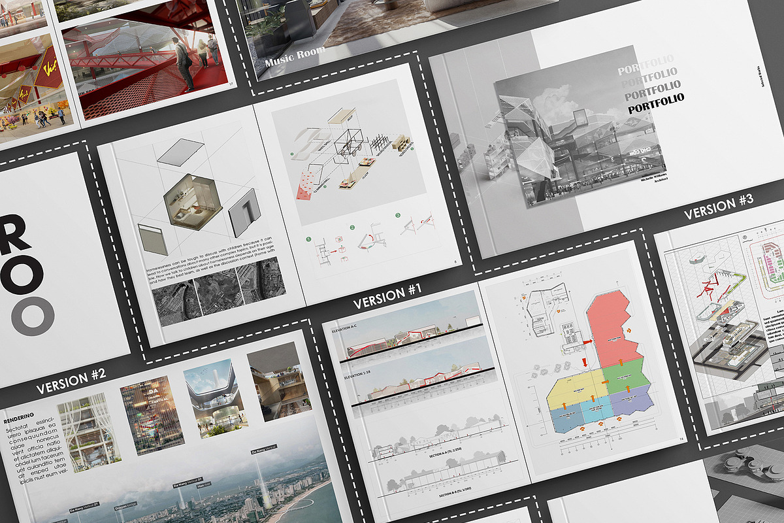Click the large red arrow pointing down on the plan

point(584,362)
